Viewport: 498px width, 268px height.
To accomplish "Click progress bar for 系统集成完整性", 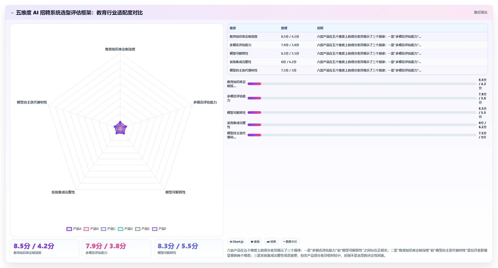I will (x=362, y=125).
